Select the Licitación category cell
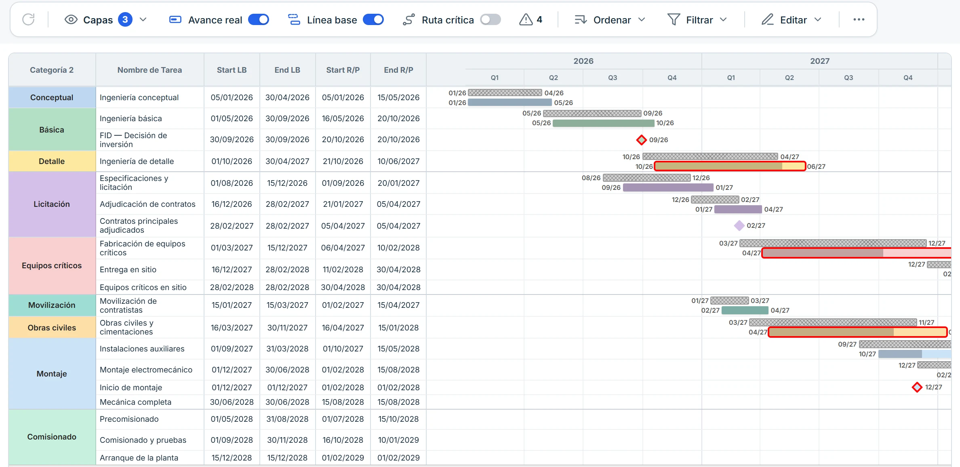 click(x=52, y=204)
